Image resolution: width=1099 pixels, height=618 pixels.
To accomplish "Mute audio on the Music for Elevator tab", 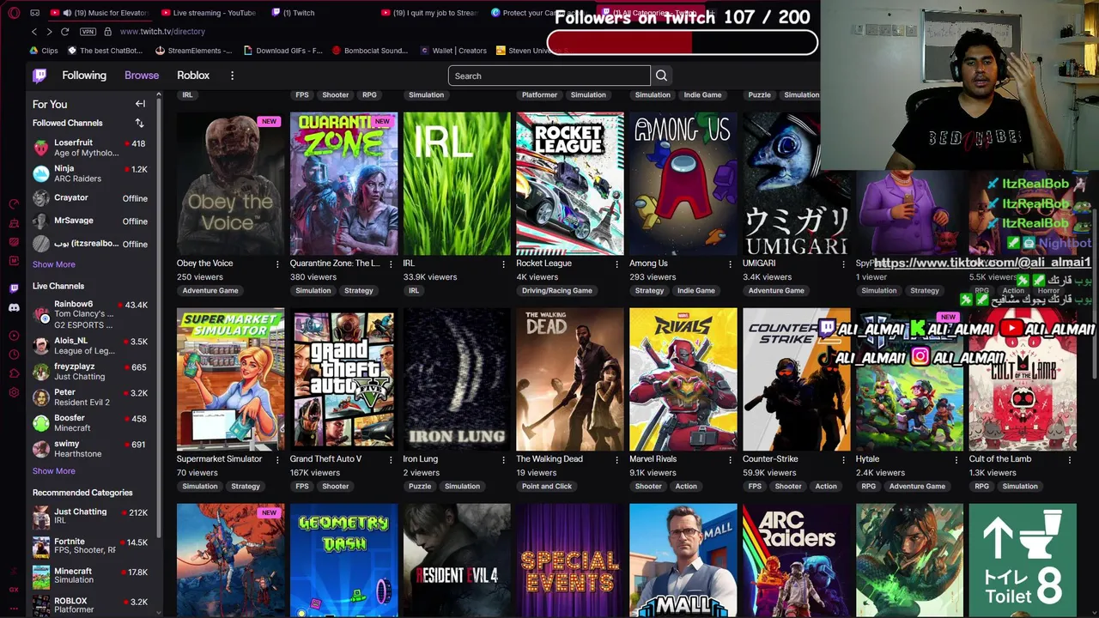I will (67, 13).
